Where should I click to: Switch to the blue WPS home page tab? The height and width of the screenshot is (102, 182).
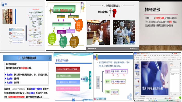coord(135,53)
